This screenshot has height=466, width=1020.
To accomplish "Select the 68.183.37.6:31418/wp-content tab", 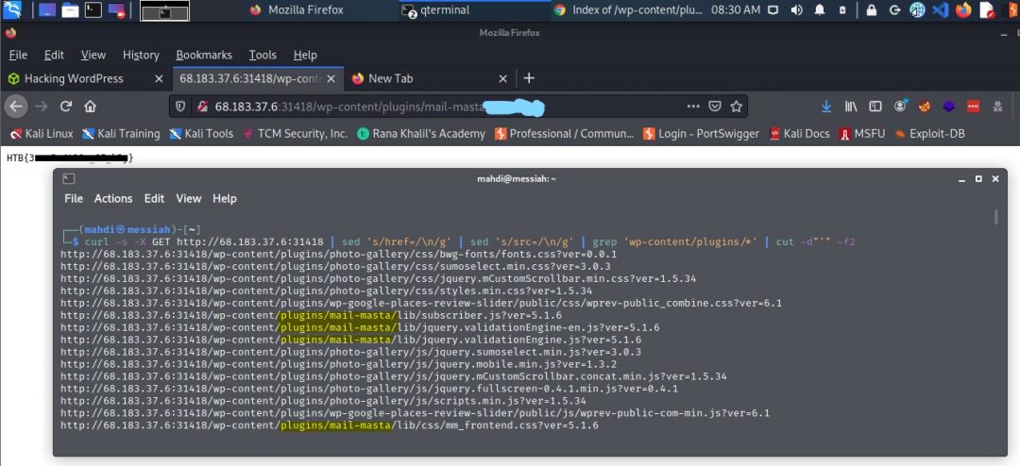I will [257, 78].
